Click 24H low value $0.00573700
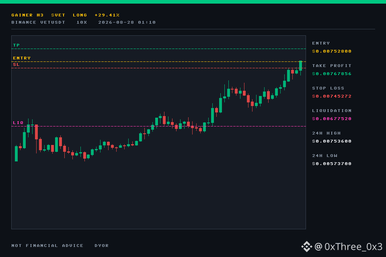 coord(332,163)
